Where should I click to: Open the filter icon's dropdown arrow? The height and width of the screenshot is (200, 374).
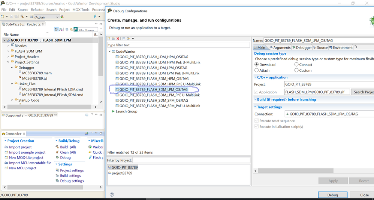[133, 39]
